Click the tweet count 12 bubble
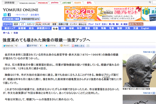This screenshot has height=104, width=156. pos(16,46)
